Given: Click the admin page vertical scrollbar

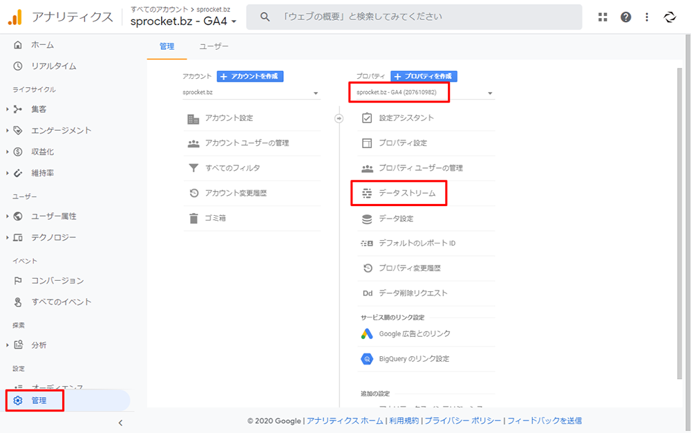Looking at the screenshot, I should click(679, 223).
